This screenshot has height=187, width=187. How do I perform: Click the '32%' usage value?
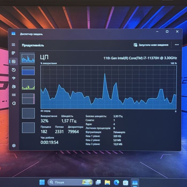(x=45, y=121)
